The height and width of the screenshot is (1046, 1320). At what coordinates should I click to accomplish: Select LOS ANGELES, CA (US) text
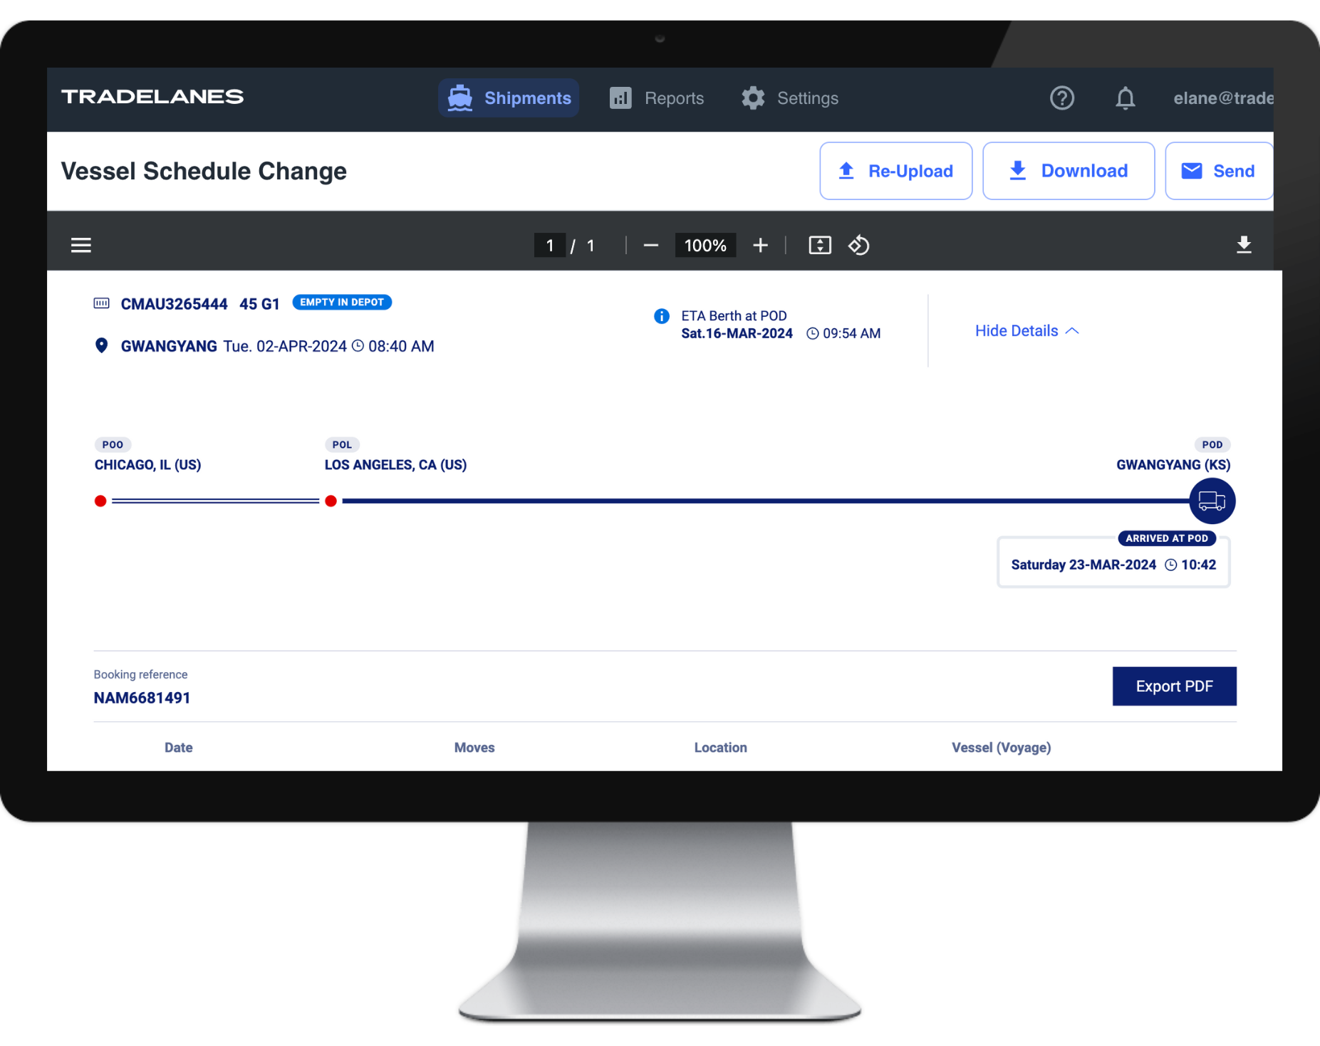395,465
